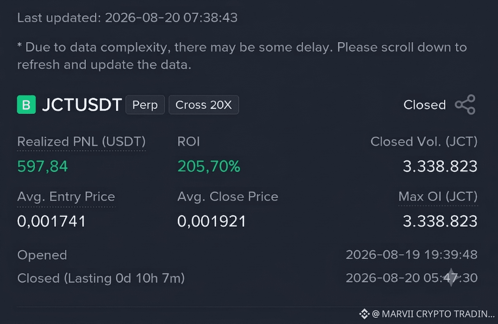Click the 205,70% ROI value

209,167
